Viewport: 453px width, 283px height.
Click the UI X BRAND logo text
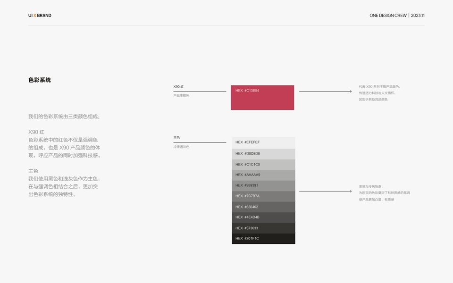[40, 16]
